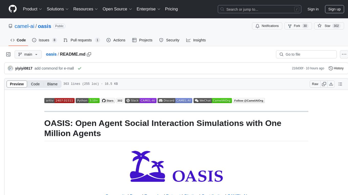Image resolution: width=348 pixels, height=195 pixels.
Task: Switch to the Security tab
Action: point(169,40)
